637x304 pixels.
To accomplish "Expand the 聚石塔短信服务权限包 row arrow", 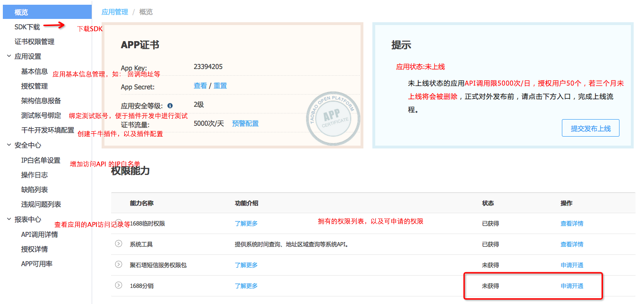I will pyautogui.click(x=119, y=264).
